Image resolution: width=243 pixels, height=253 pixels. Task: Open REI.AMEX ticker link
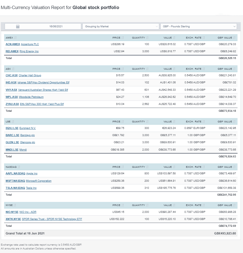(12, 51)
